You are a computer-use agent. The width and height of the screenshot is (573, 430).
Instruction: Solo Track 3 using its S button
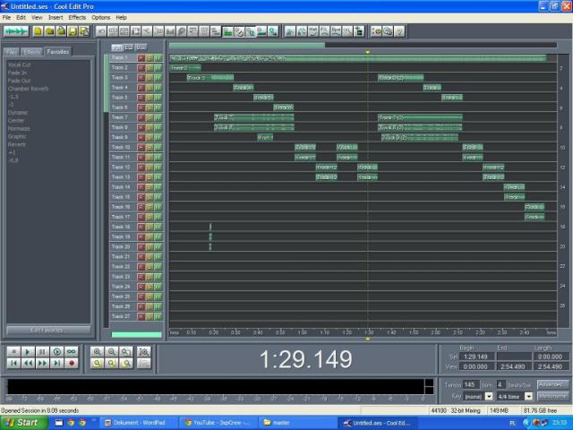point(150,78)
